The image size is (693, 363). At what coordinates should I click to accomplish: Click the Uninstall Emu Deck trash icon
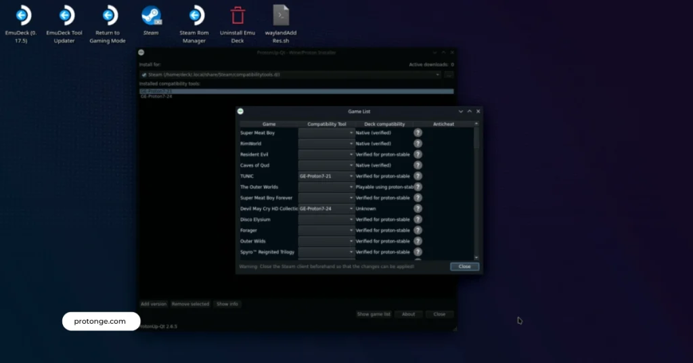click(238, 16)
